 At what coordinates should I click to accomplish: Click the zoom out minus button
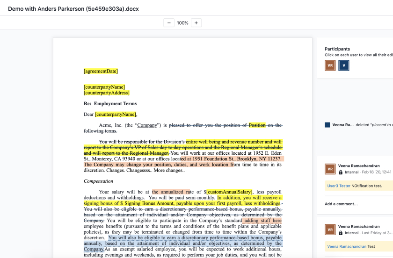[169, 23]
